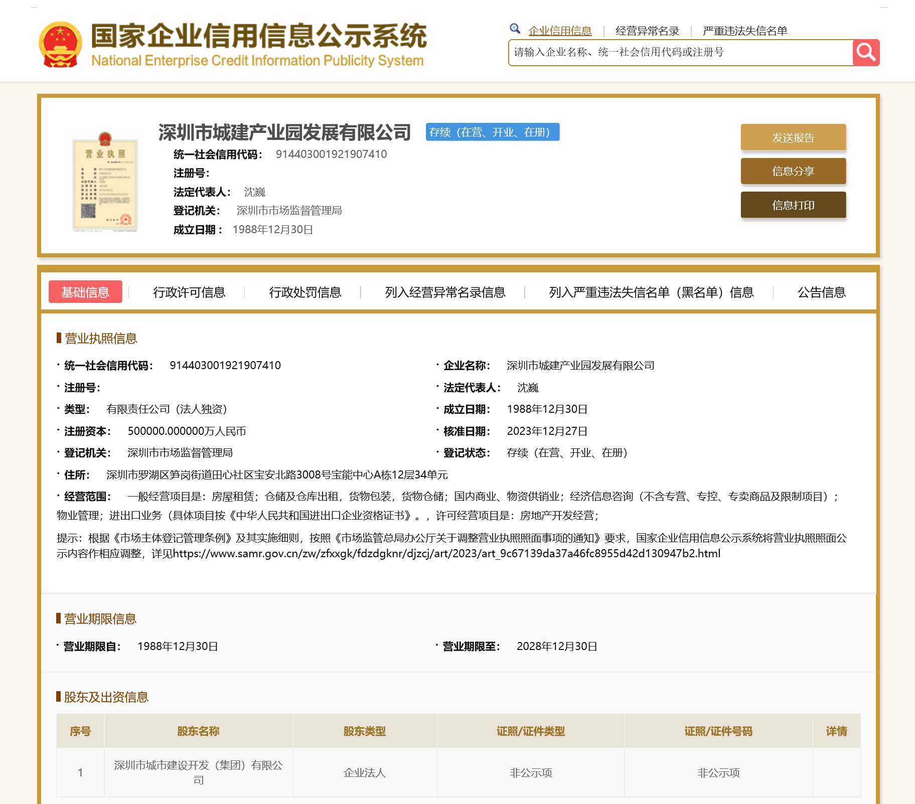Open the business license thumbnail image
915x804 pixels.
[x=105, y=182]
